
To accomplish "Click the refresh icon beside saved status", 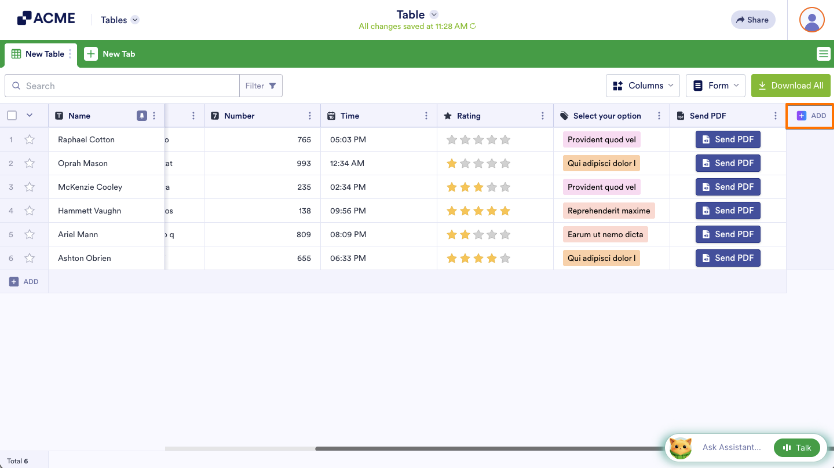I will [x=473, y=26].
